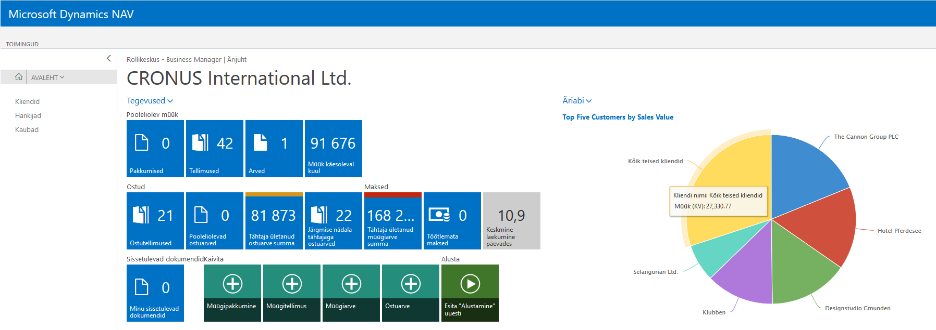This screenshot has height=330, width=936.
Task: Open the Keskmine laekumine päevades tile
Action: (512, 221)
